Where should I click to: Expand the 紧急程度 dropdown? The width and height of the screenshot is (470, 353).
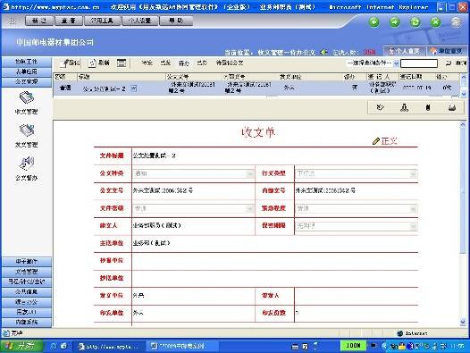point(413,208)
